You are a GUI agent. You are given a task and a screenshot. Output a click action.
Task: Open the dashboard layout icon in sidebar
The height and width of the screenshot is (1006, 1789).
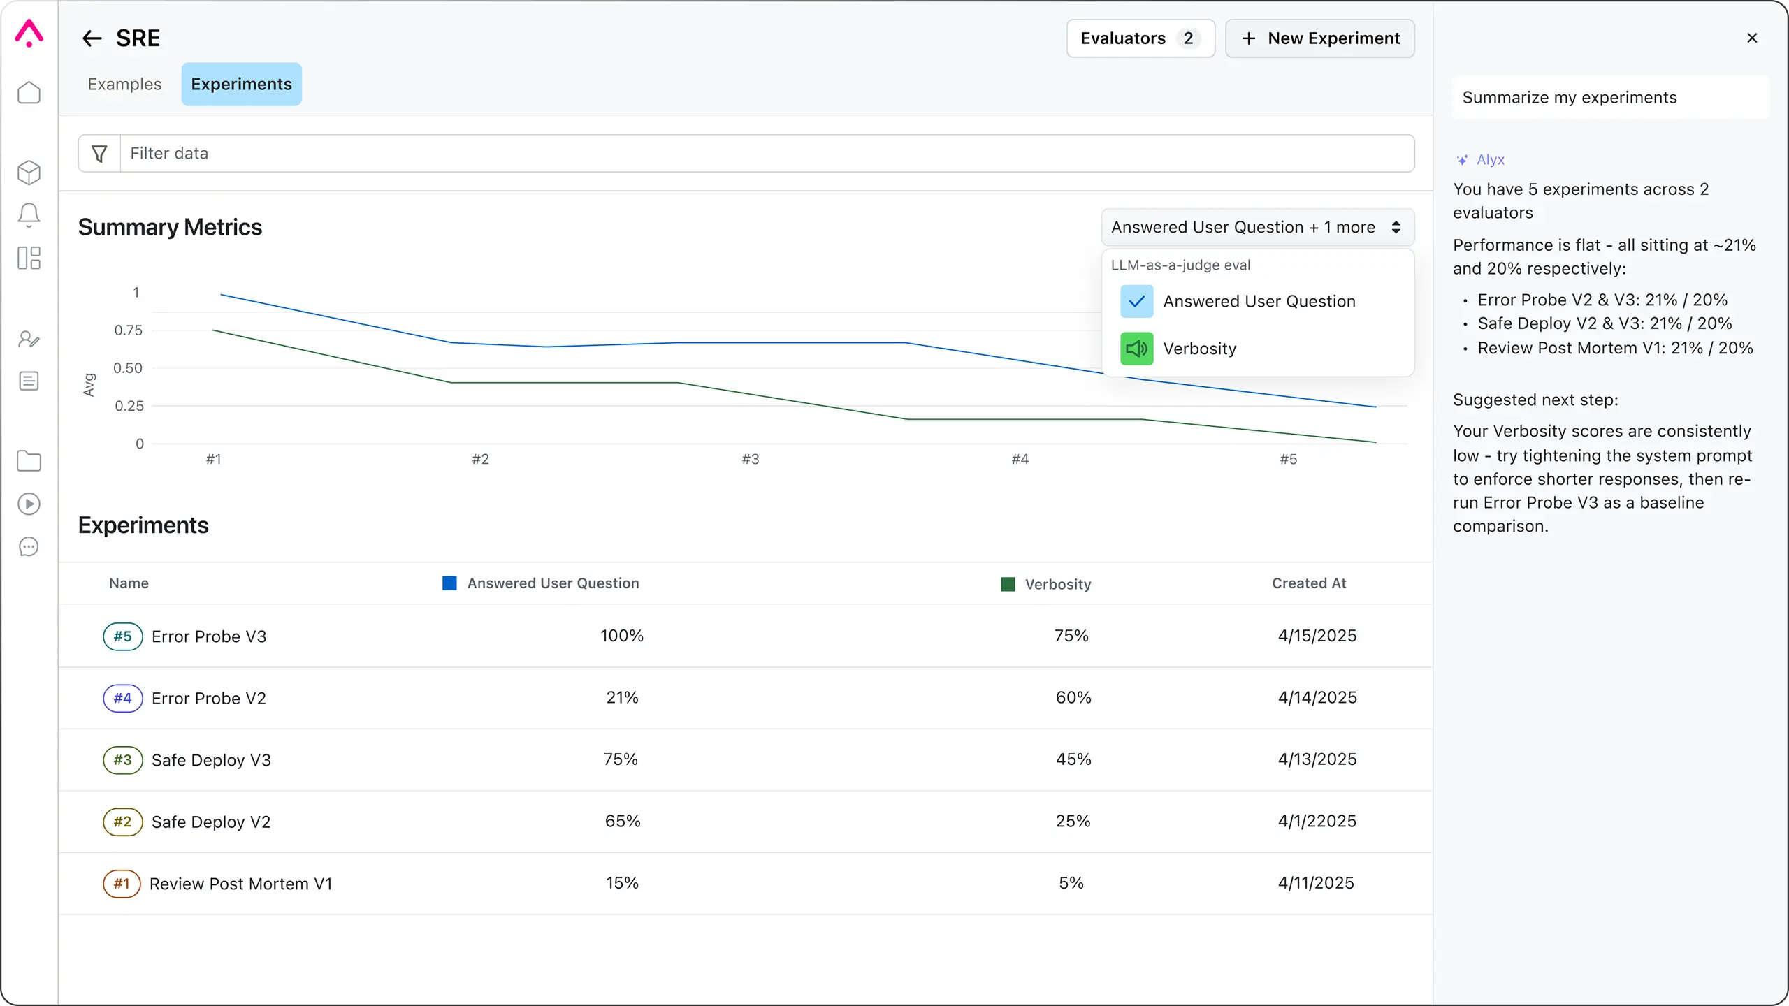pos(29,258)
